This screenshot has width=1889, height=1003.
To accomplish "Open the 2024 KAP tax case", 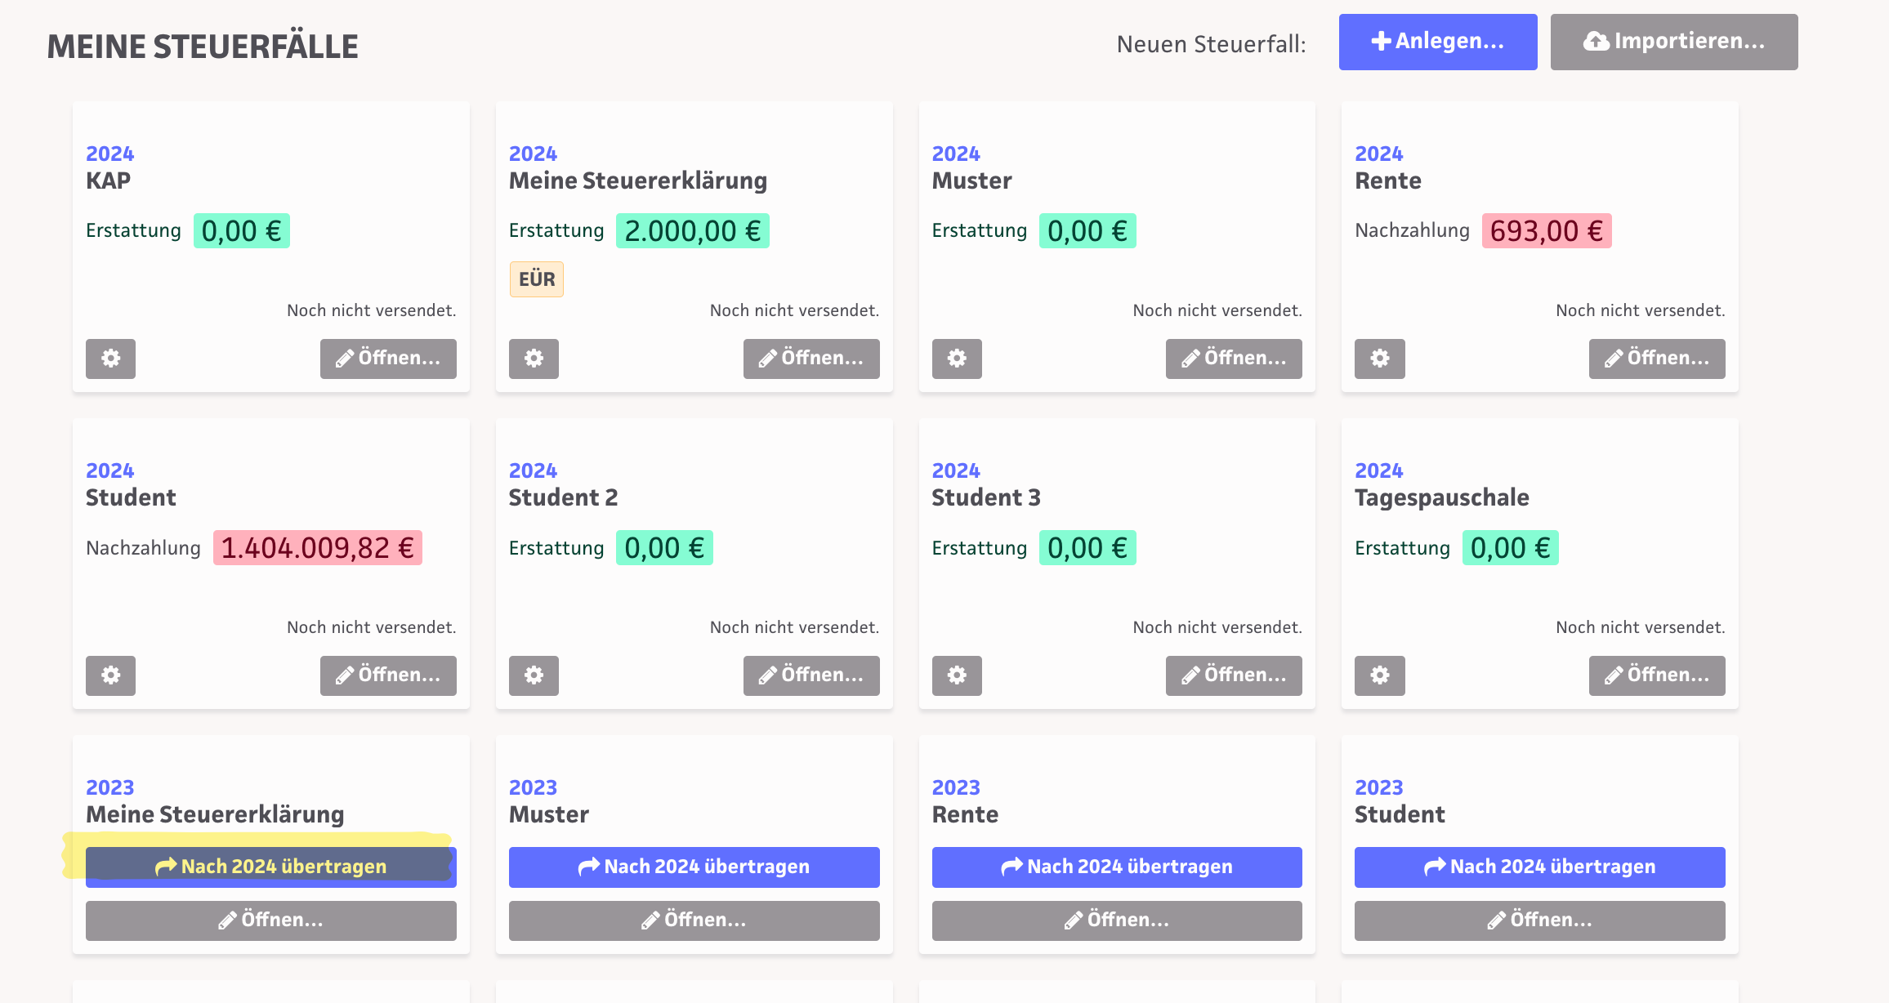I will pyautogui.click(x=388, y=359).
